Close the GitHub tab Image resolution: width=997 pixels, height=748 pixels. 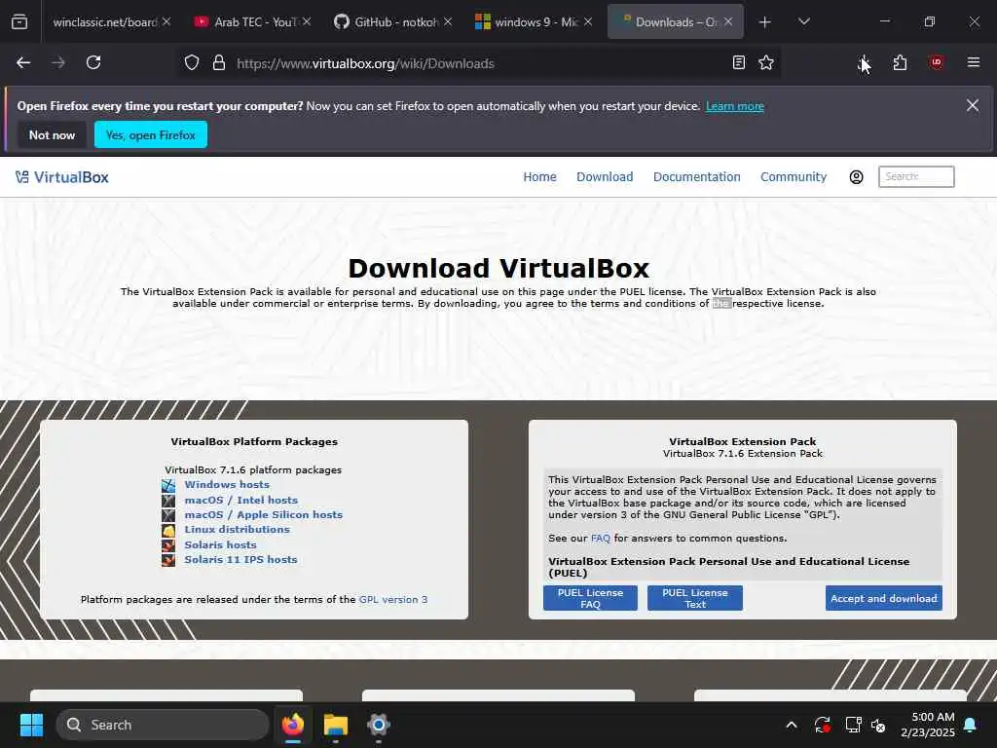click(448, 22)
